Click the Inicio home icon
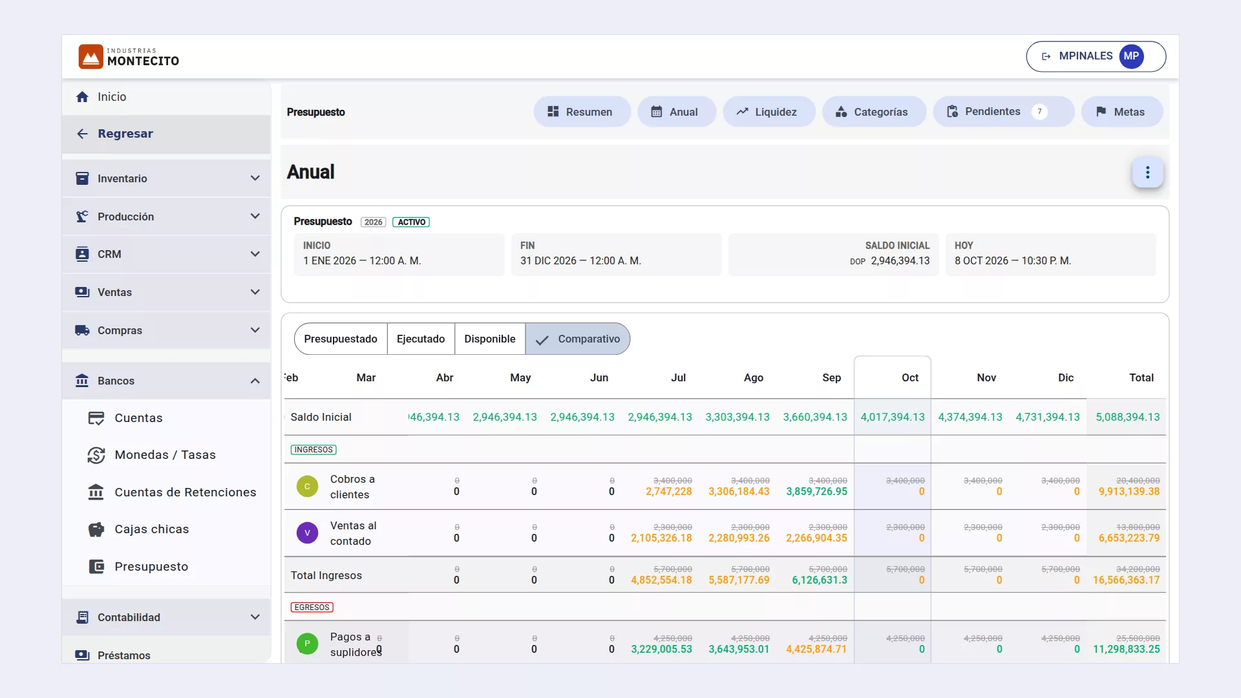The image size is (1241, 698). (82, 97)
